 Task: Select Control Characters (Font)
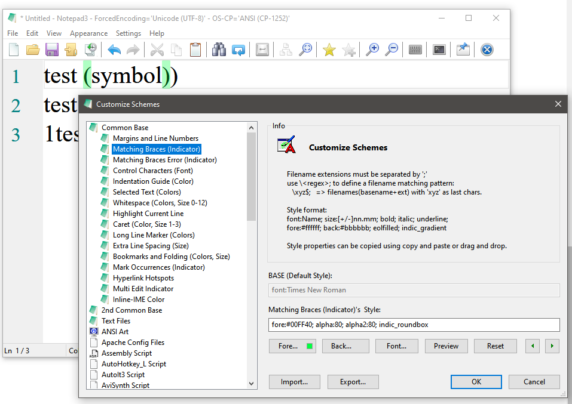tap(153, 171)
